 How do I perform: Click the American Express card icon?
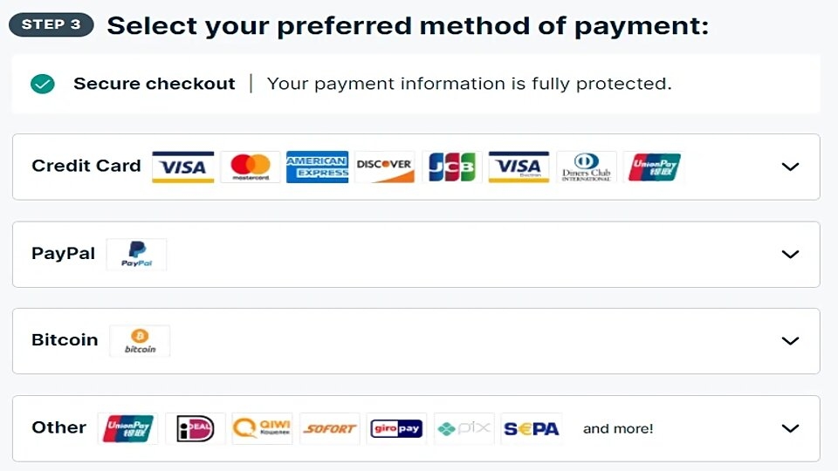[318, 167]
